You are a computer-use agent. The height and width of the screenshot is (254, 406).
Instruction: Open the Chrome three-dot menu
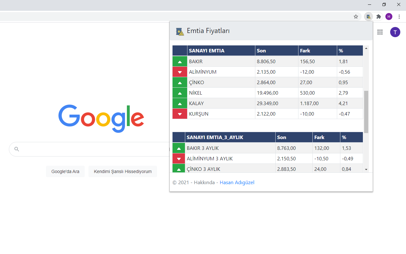point(399,17)
